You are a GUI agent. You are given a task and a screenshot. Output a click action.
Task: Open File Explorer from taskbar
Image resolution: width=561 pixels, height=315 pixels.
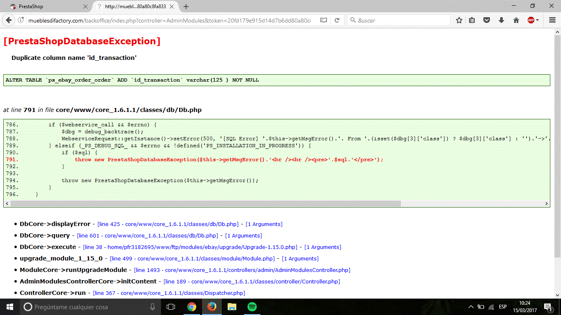click(232, 307)
